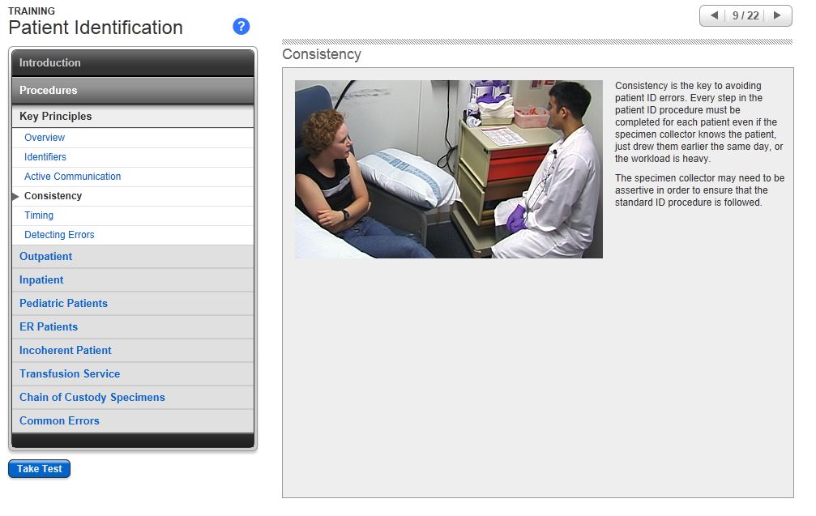The height and width of the screenshot is (516, 816).
Task: Open the Inpatient section
Action: 41,279
